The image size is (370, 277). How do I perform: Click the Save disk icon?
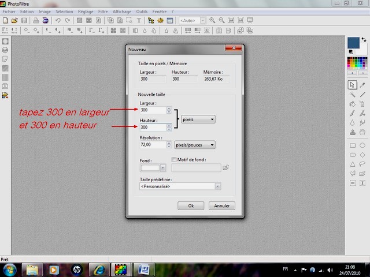click(24, 21)
